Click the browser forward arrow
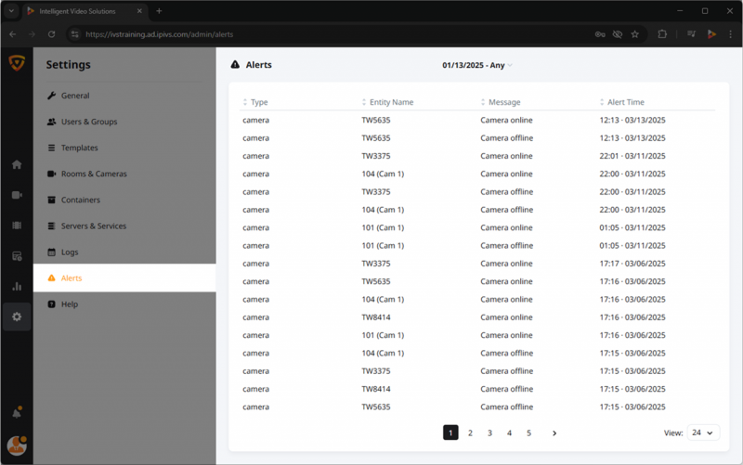 pyautogui.click(x=32, y=34)
